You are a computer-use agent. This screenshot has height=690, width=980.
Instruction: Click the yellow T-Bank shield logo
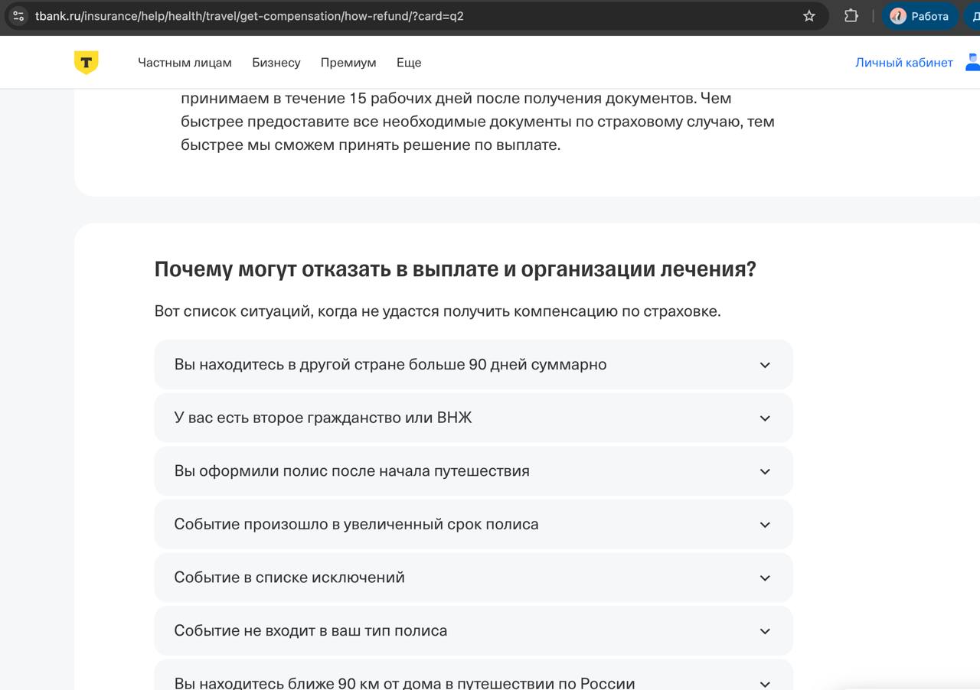pyautogui.click(x=86, y=63)
